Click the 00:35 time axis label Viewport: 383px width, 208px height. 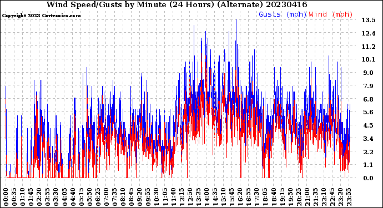(14, 197)
